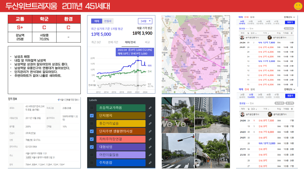The width and height of the screenshot is (304, 171).
Task: Check the 동간거리넓음 label checkbox
Action: pyautogui.click(x=92, y=123)
